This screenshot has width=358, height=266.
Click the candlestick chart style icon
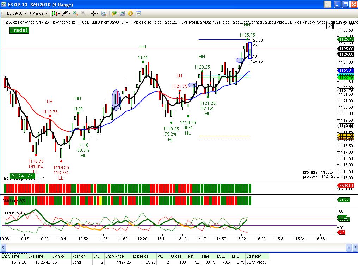click(x=54, y=13)
